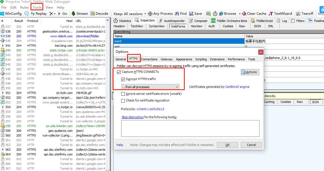The image size is (324, 171).
Task: Click the Actions button
Action: 250,72
